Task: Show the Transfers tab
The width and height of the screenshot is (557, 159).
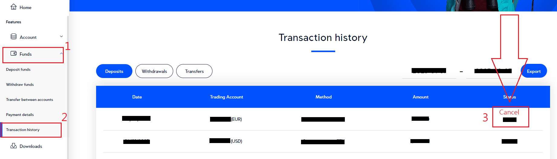Action: (x=194, y=71)
